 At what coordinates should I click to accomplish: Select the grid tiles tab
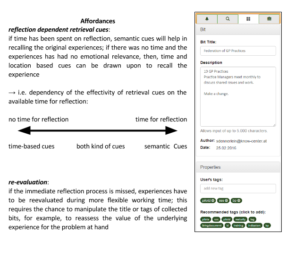point(248,19)
